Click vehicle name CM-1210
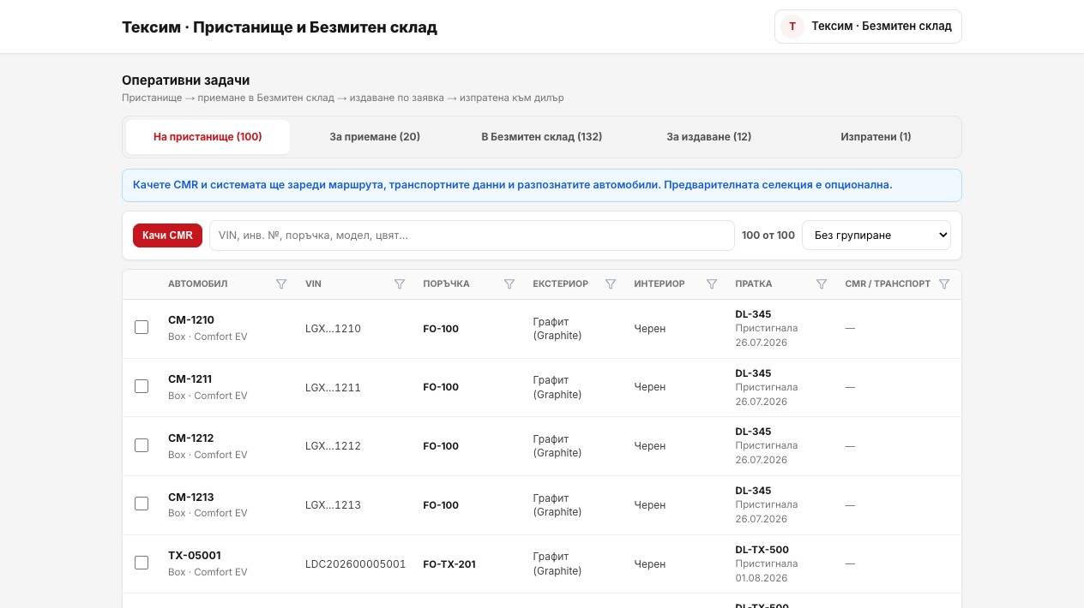The image size is (1084, 608). tap(191, 320)
